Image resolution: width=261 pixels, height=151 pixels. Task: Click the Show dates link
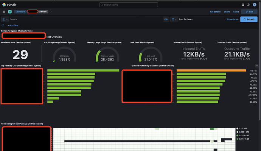tap(232, 19)
